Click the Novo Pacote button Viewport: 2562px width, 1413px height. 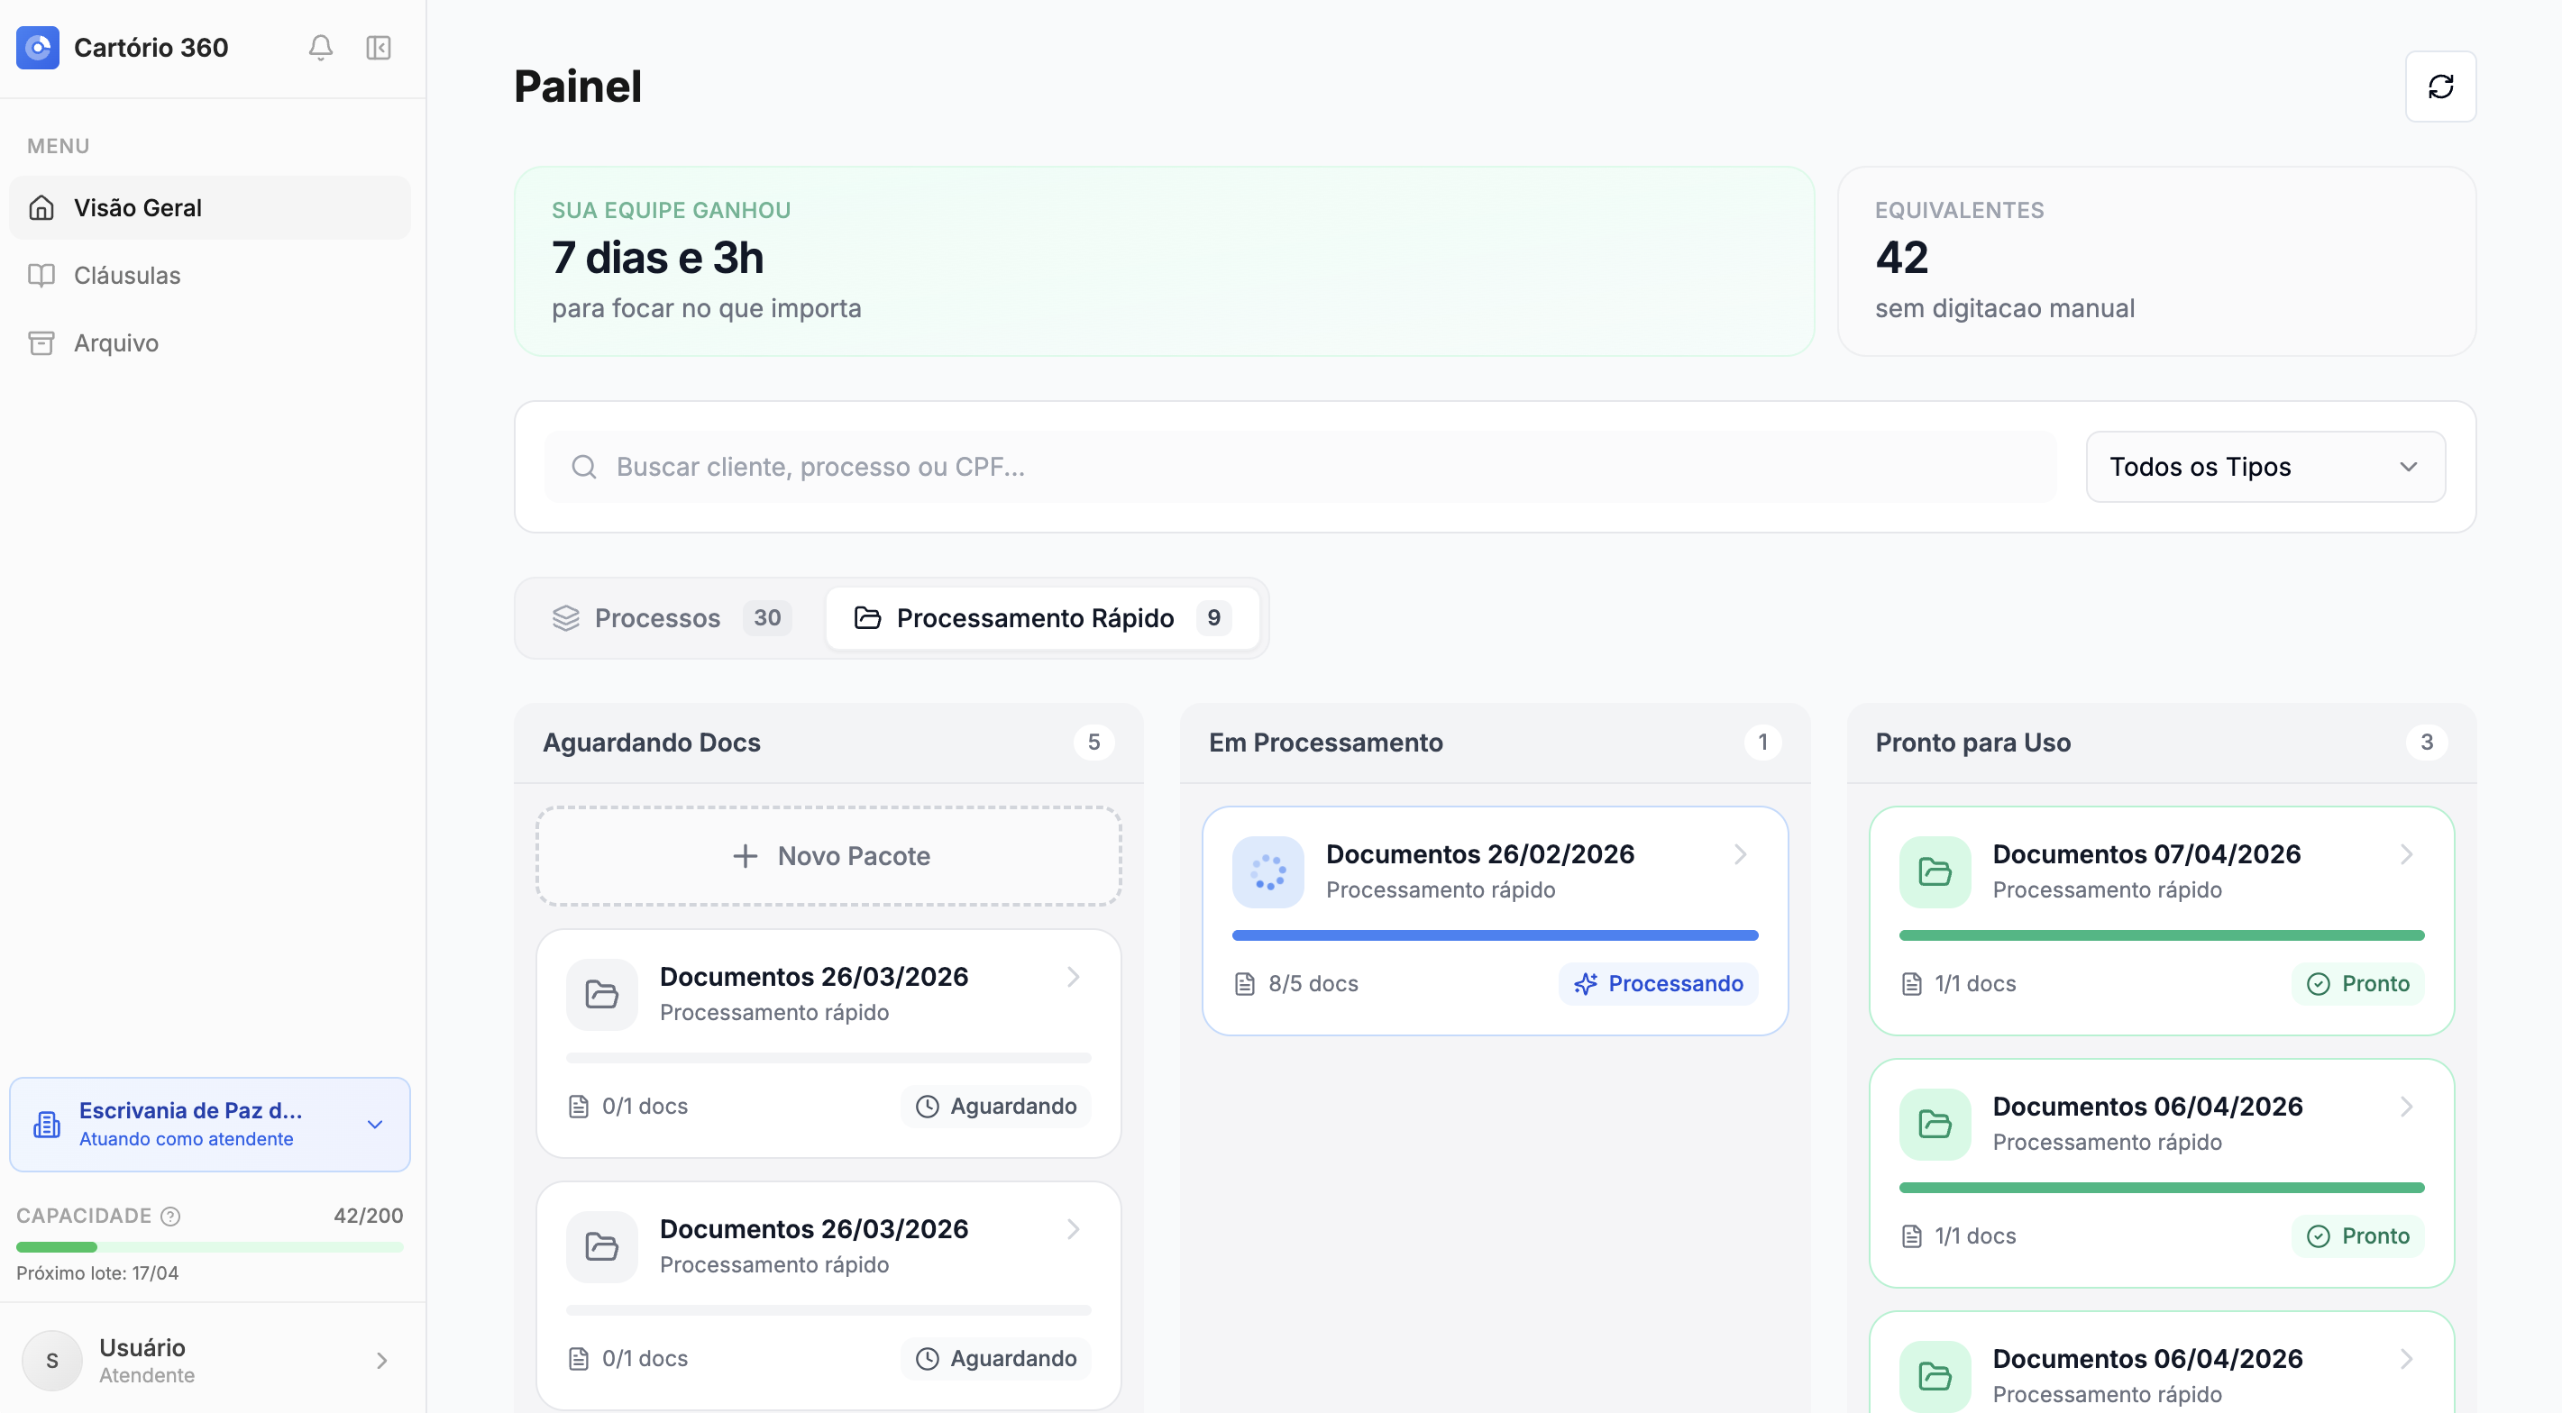[828, 856]
